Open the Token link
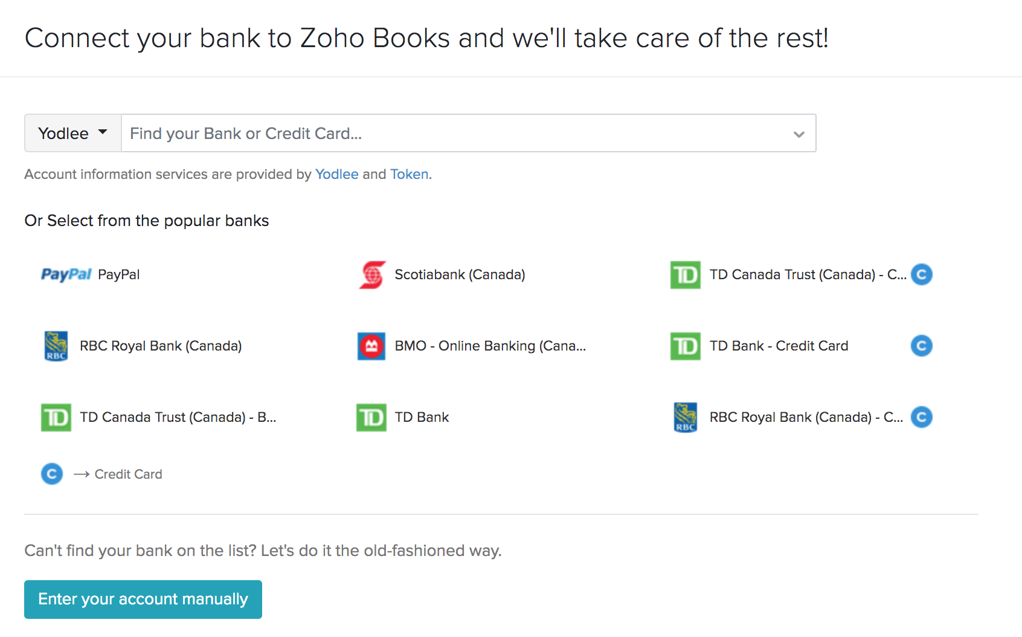This screenshot has height=637, width=1022. (409, 174)
